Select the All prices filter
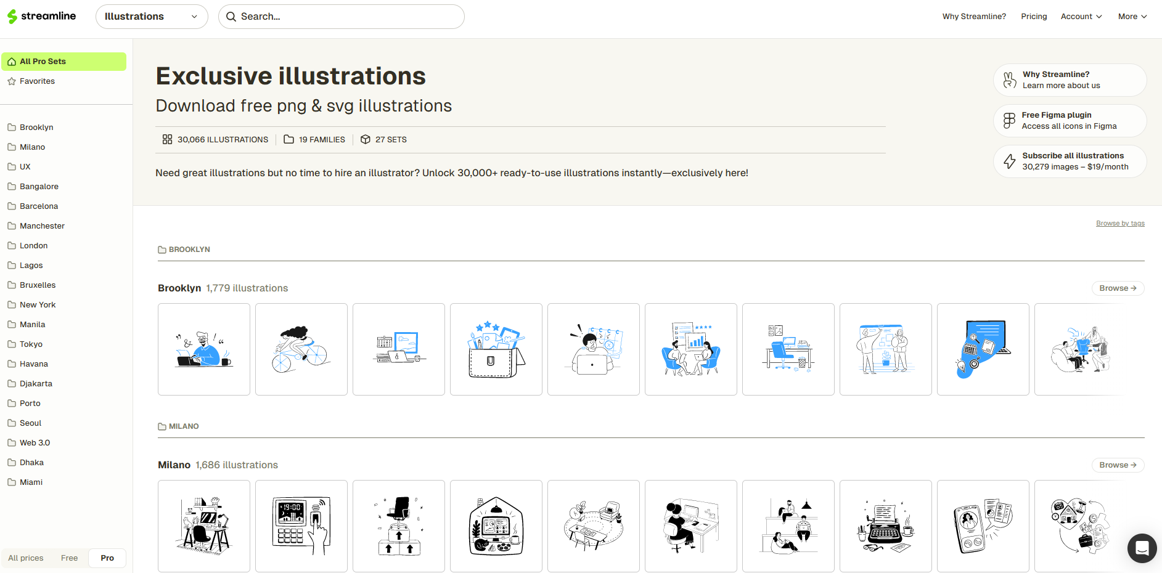This screenshot has height=573, width=1162. click(26, 558)
